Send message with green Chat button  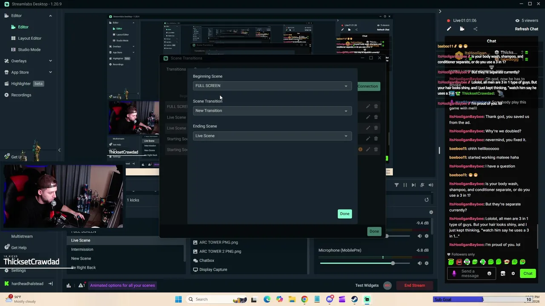528,273
